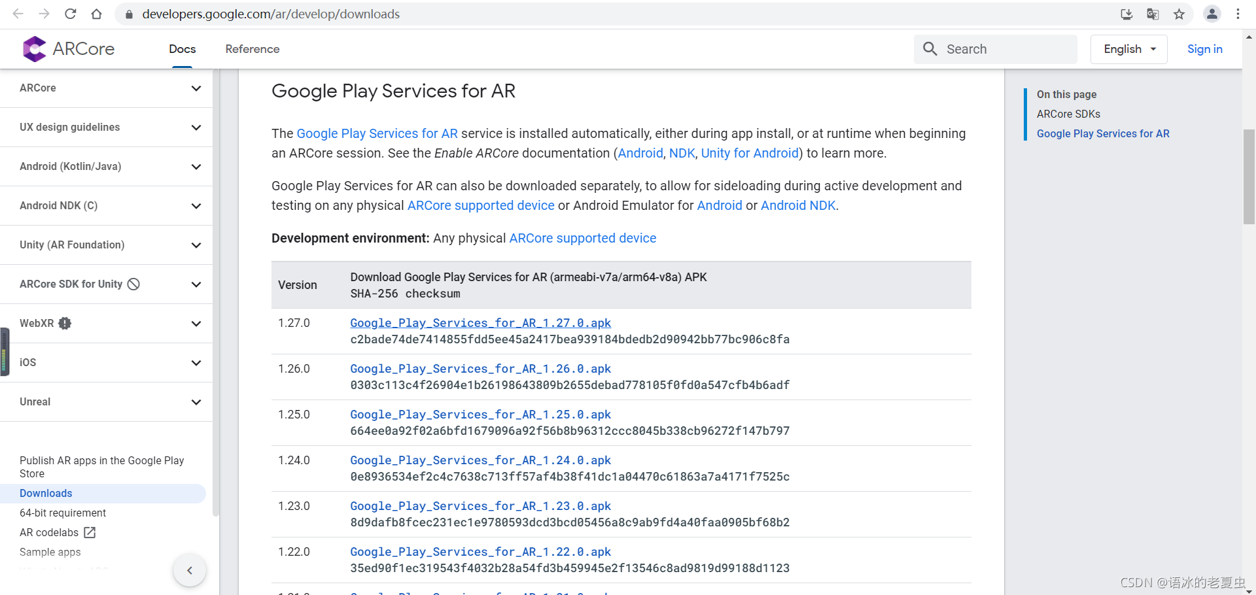Click the ARCore logo icon
The width and height of the screenshot is (1256, 595).
(x=34, y=49)
